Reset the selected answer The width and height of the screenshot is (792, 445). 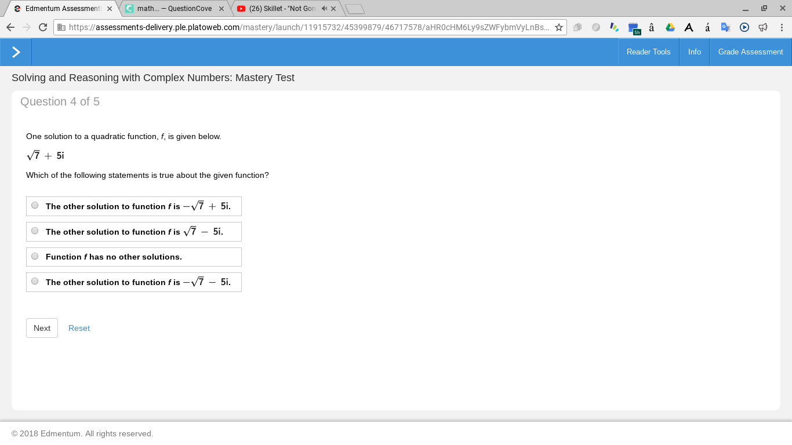[79, 328]
